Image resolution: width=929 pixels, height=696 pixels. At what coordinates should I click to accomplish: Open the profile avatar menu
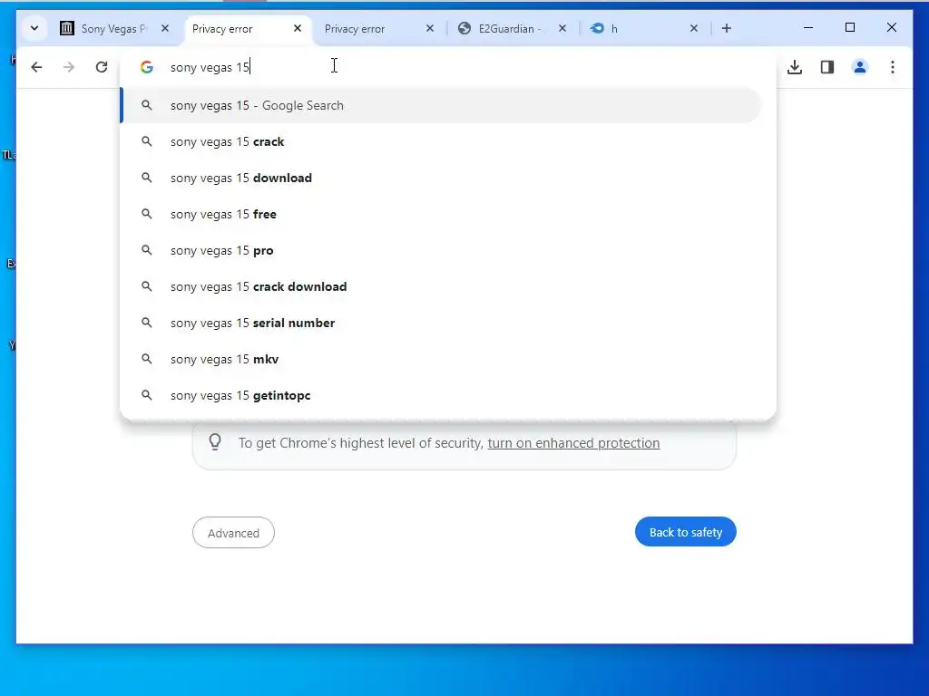[x=860, y=67]
